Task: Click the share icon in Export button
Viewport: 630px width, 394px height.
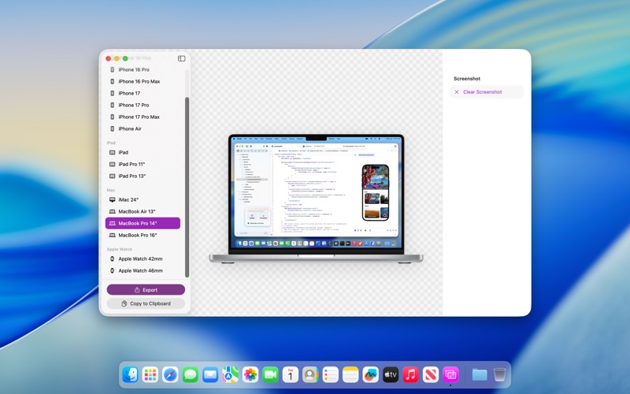Action: (136, 290)
